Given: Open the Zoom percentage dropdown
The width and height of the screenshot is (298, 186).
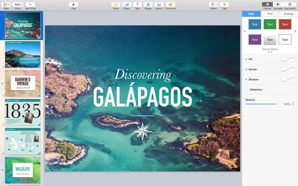Looking at the screenshot, I should [x=18, y=4].
